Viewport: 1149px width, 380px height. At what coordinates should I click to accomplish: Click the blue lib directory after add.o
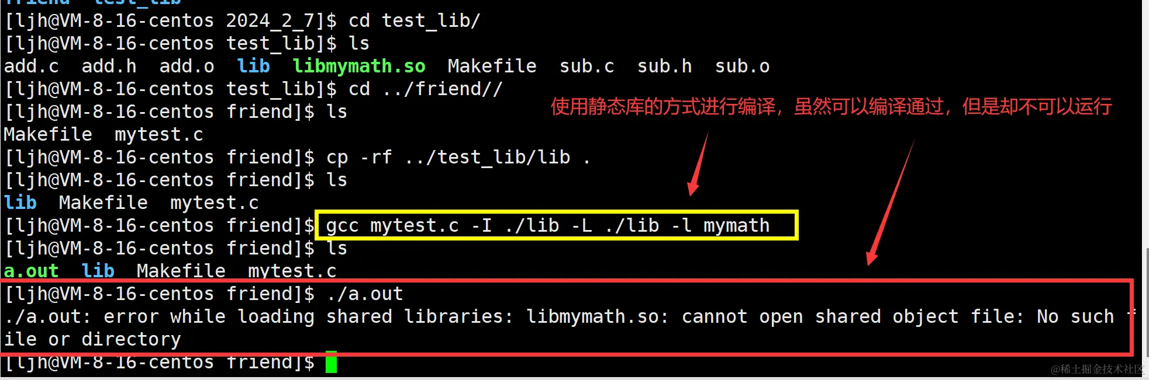click(254, 66)
